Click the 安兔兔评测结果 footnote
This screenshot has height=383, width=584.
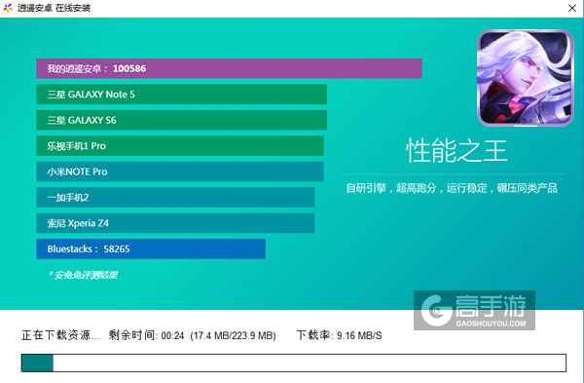click(84, 275)
